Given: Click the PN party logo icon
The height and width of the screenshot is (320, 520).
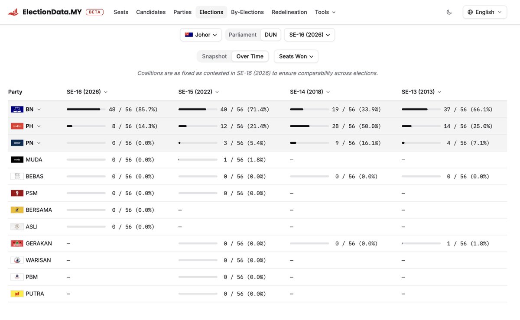Looking at the screenshot, I should [x=17, y=143].
